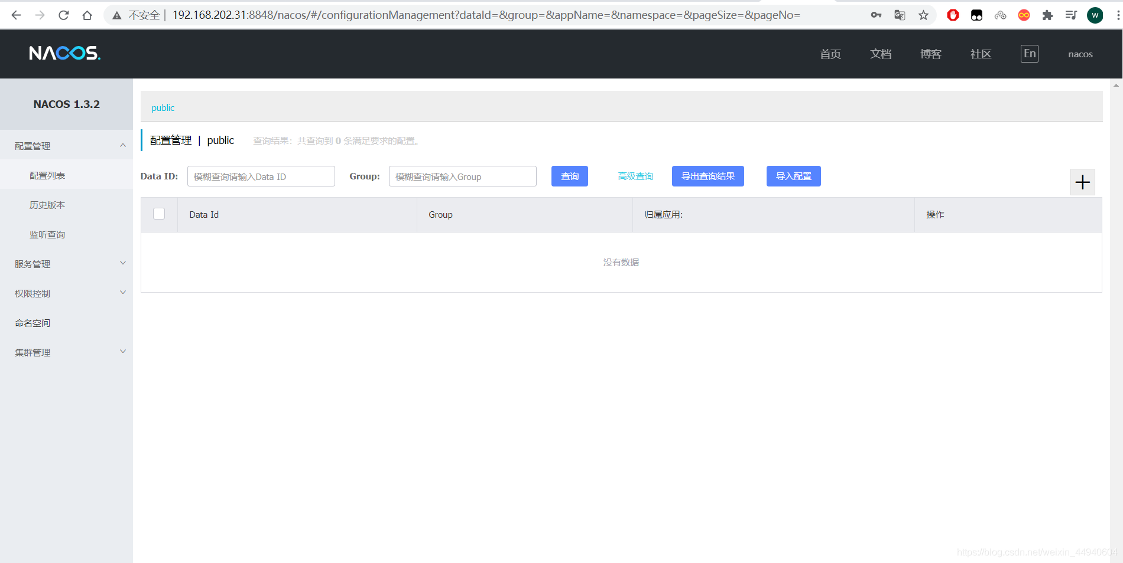Screen dimensions: 1123x563
Task: Open the orange infinity extension icon
Action: coord(1024,15)
